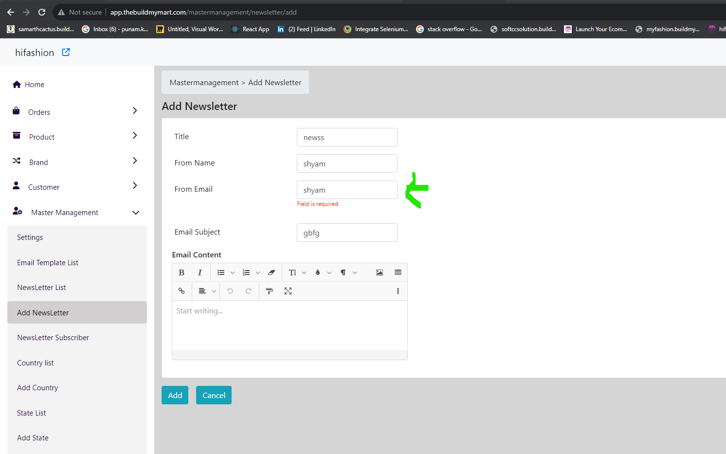Viewport: 726px width, 454px height.
Task: Toggle italic formatting in email editor
Action: 200,272
